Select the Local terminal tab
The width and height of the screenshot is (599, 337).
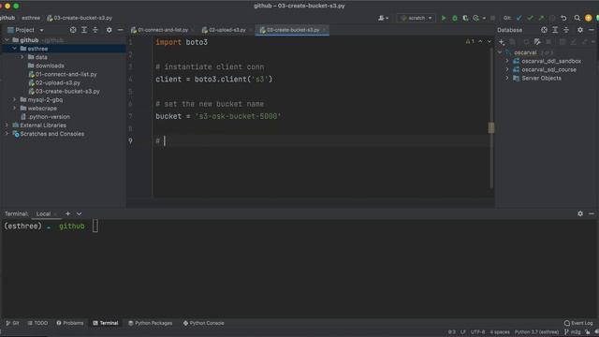click(x=43, y=213)
